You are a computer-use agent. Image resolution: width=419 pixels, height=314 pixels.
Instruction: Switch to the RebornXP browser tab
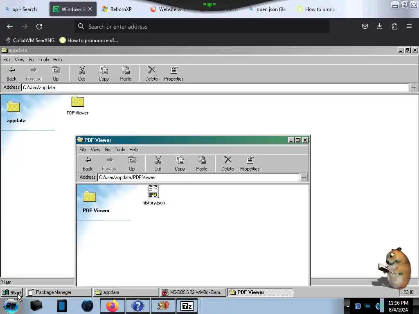pos(120,9)
